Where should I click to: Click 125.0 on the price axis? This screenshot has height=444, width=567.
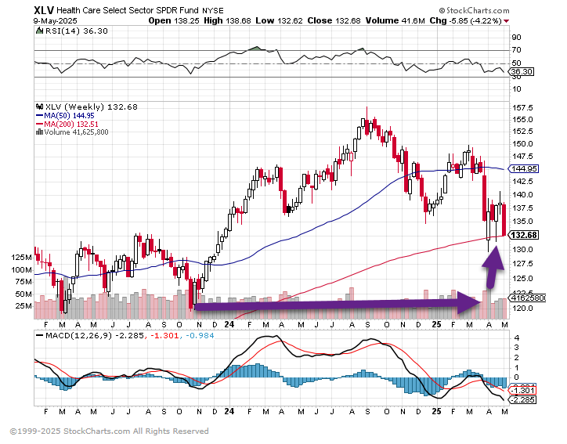[x=522, y=279]
